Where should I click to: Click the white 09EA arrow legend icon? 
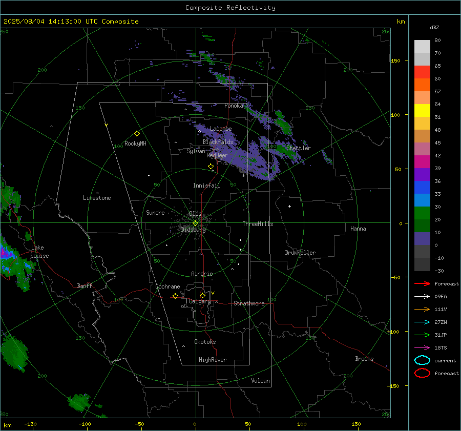422,296
